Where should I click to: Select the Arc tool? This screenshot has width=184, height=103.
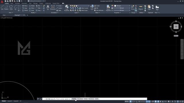pos(16,7)
